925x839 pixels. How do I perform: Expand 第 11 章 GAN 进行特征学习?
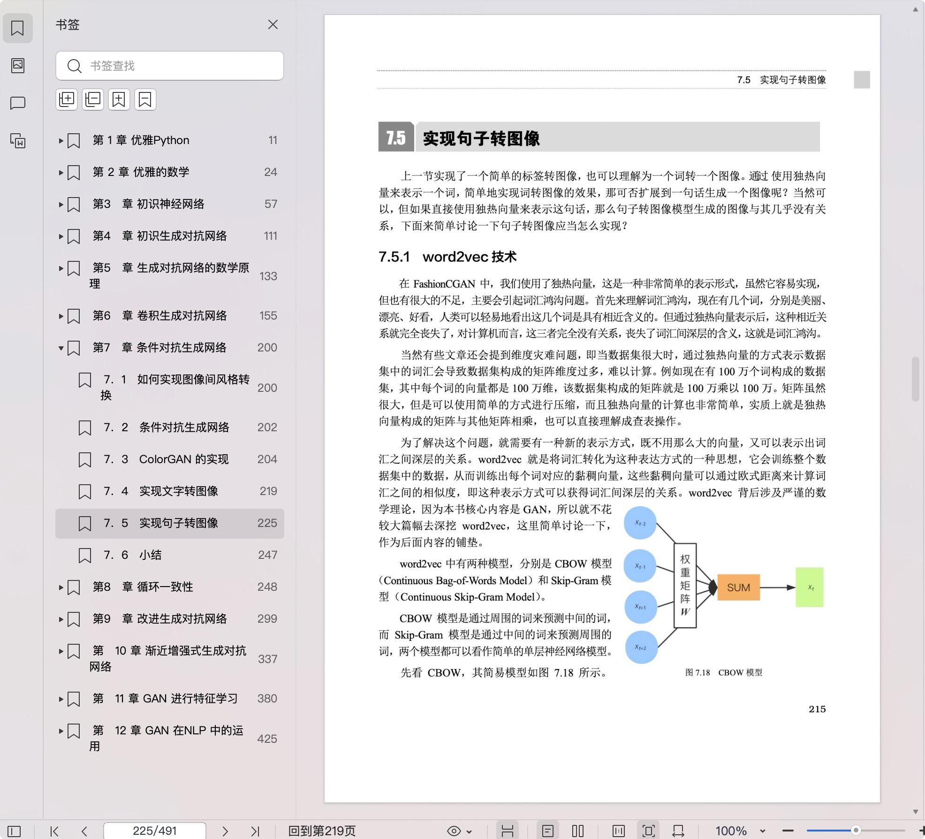[61, 699]
